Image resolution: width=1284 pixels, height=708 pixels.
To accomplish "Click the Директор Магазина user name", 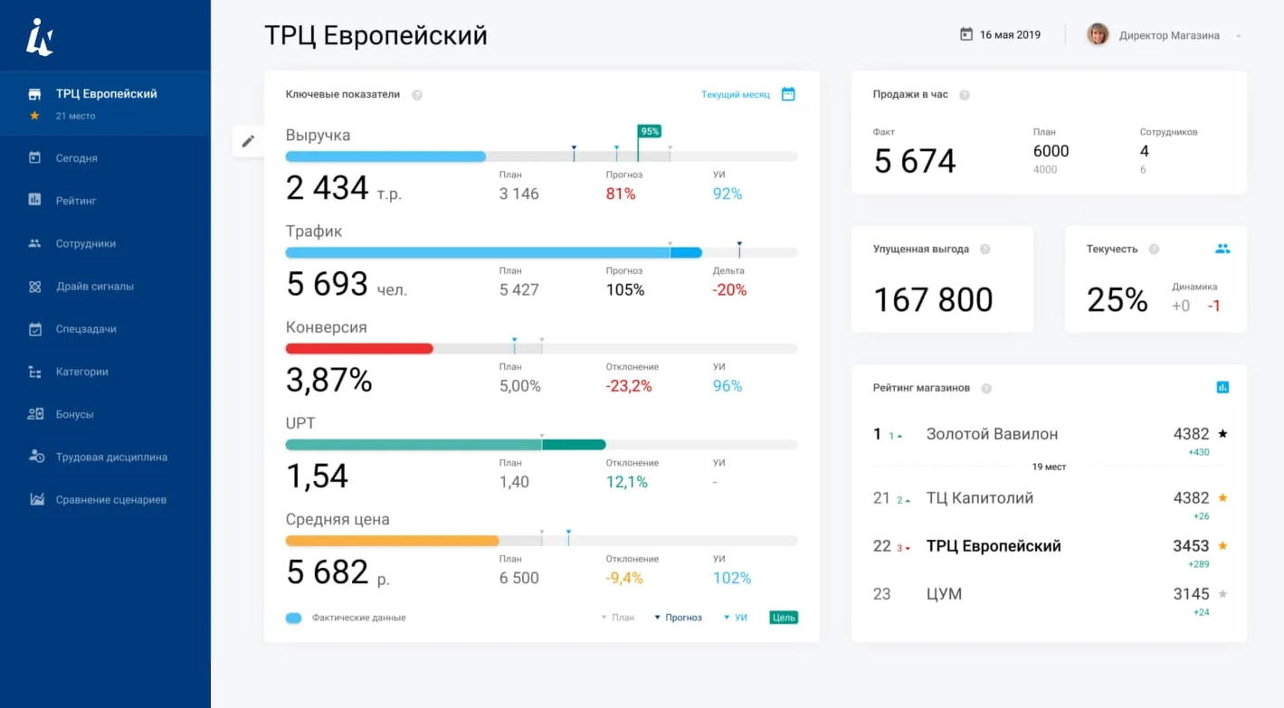I will pyautogui.click(x=1169, y=36).
